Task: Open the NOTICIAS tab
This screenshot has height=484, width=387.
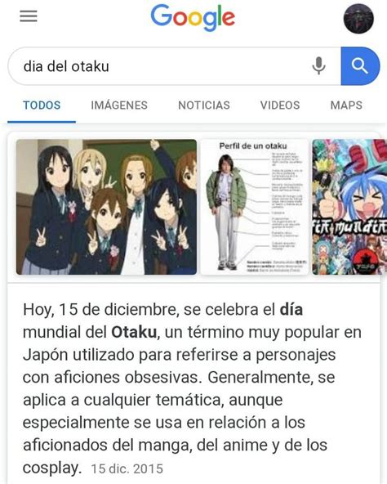Action: (204, 105)
